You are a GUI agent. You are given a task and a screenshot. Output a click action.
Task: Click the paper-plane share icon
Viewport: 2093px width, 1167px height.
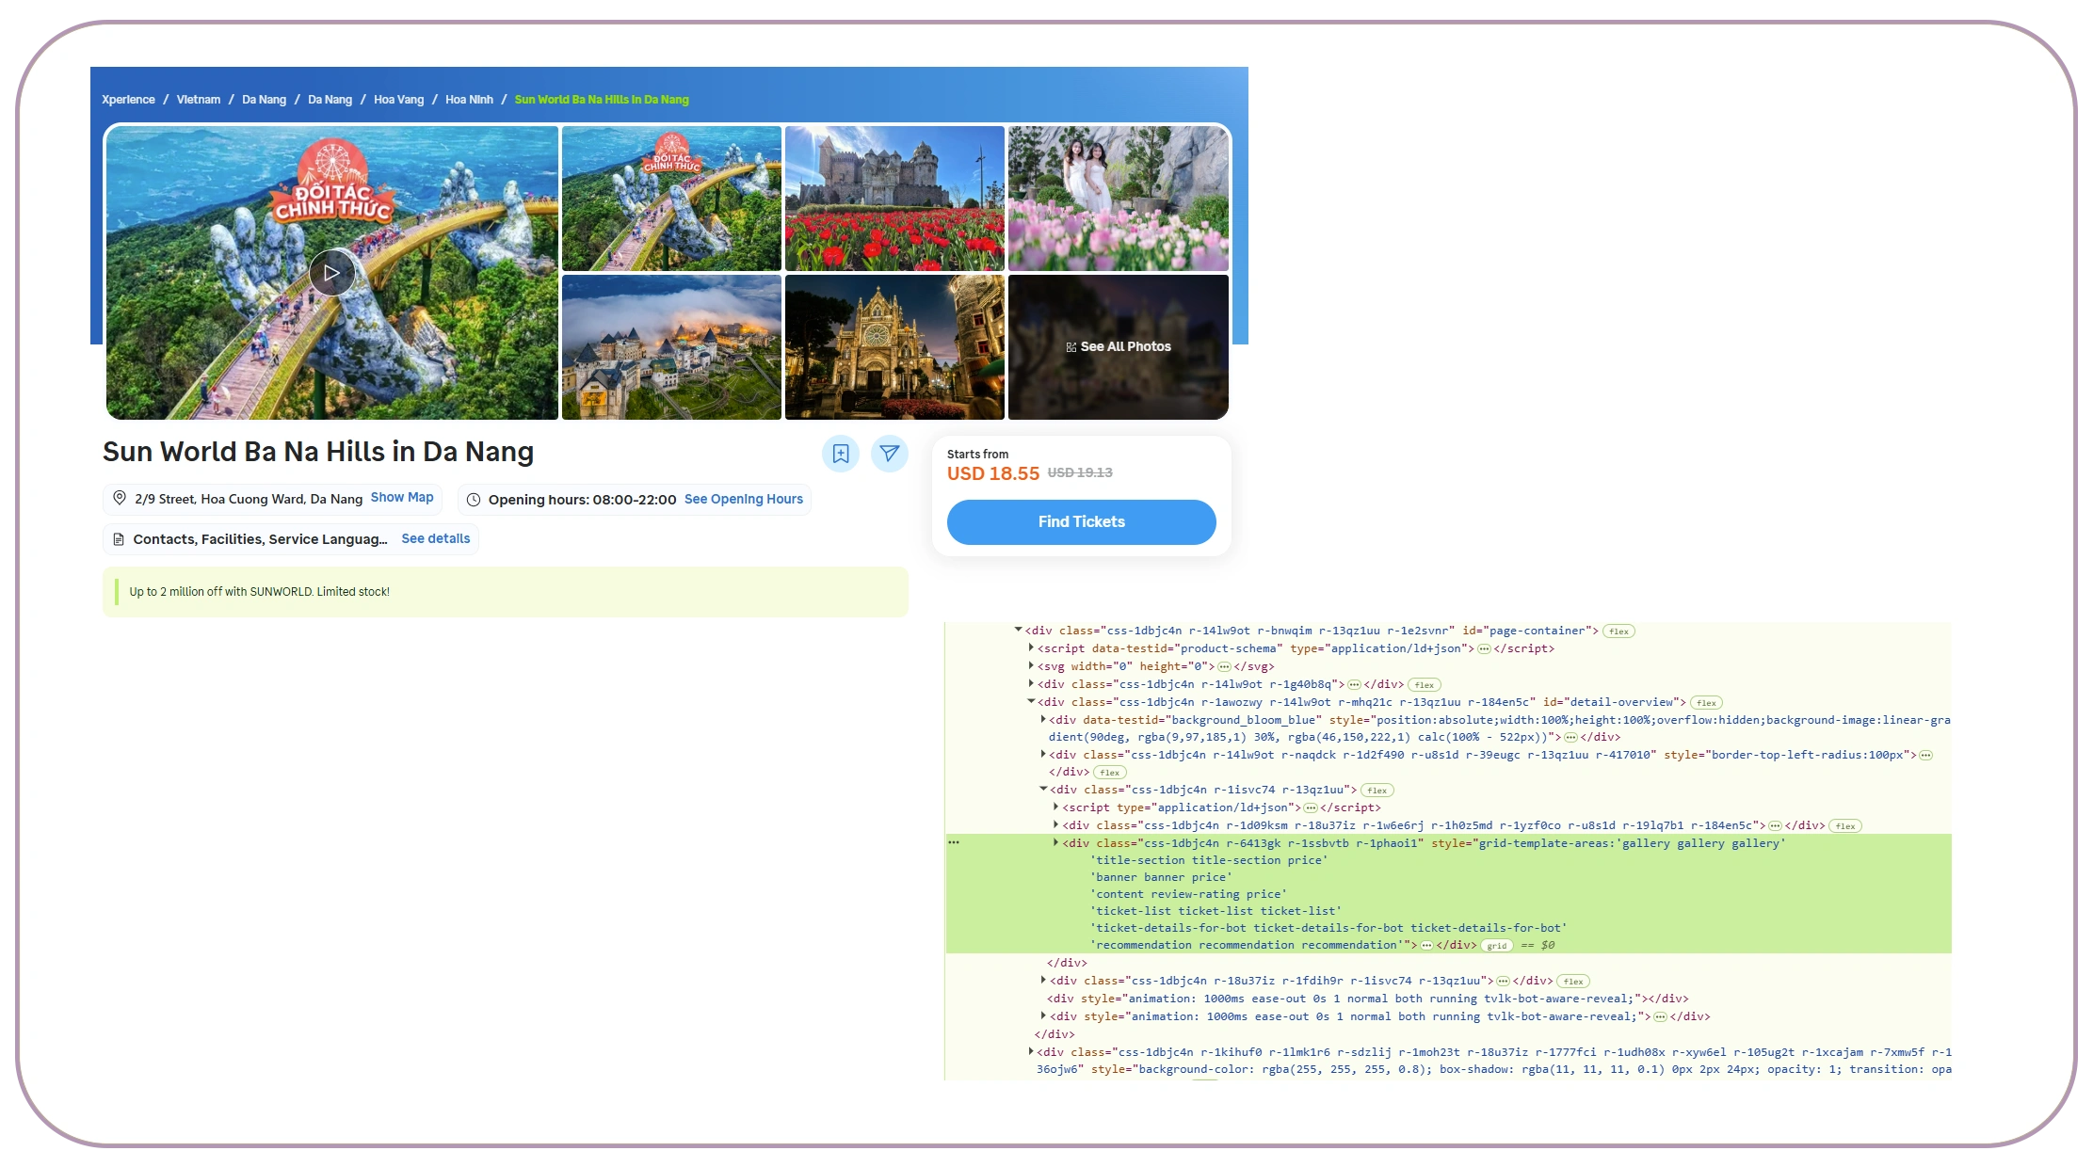point(889,454)
